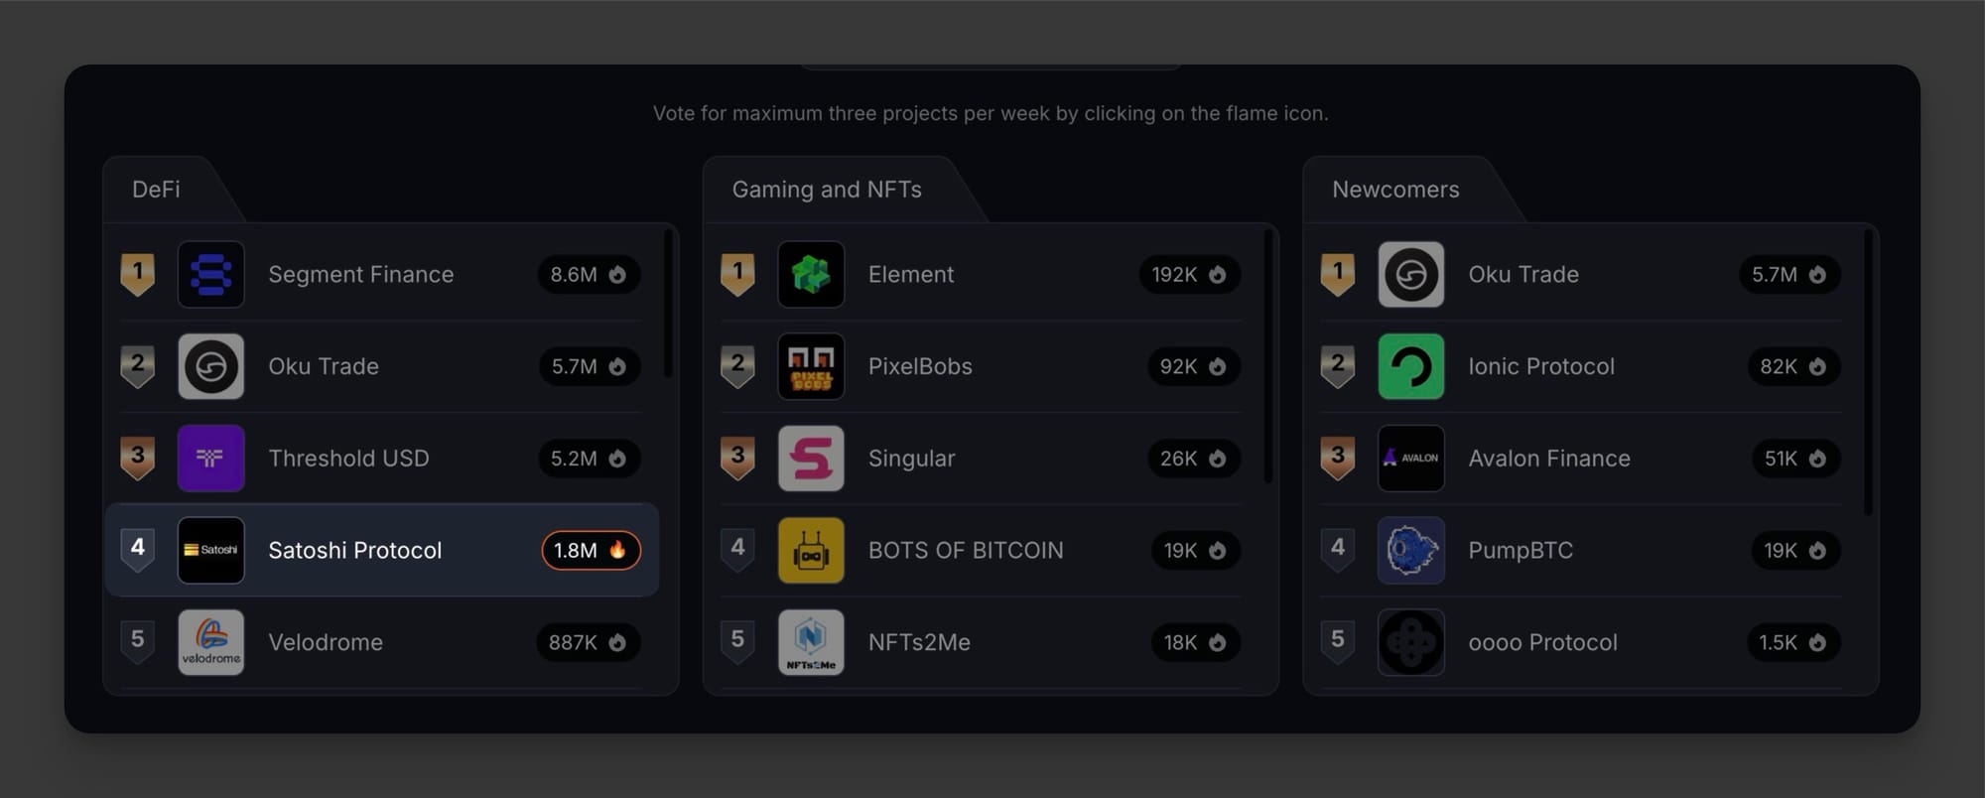
Task: Click the NFTs2Me logo
Action: 811,642
